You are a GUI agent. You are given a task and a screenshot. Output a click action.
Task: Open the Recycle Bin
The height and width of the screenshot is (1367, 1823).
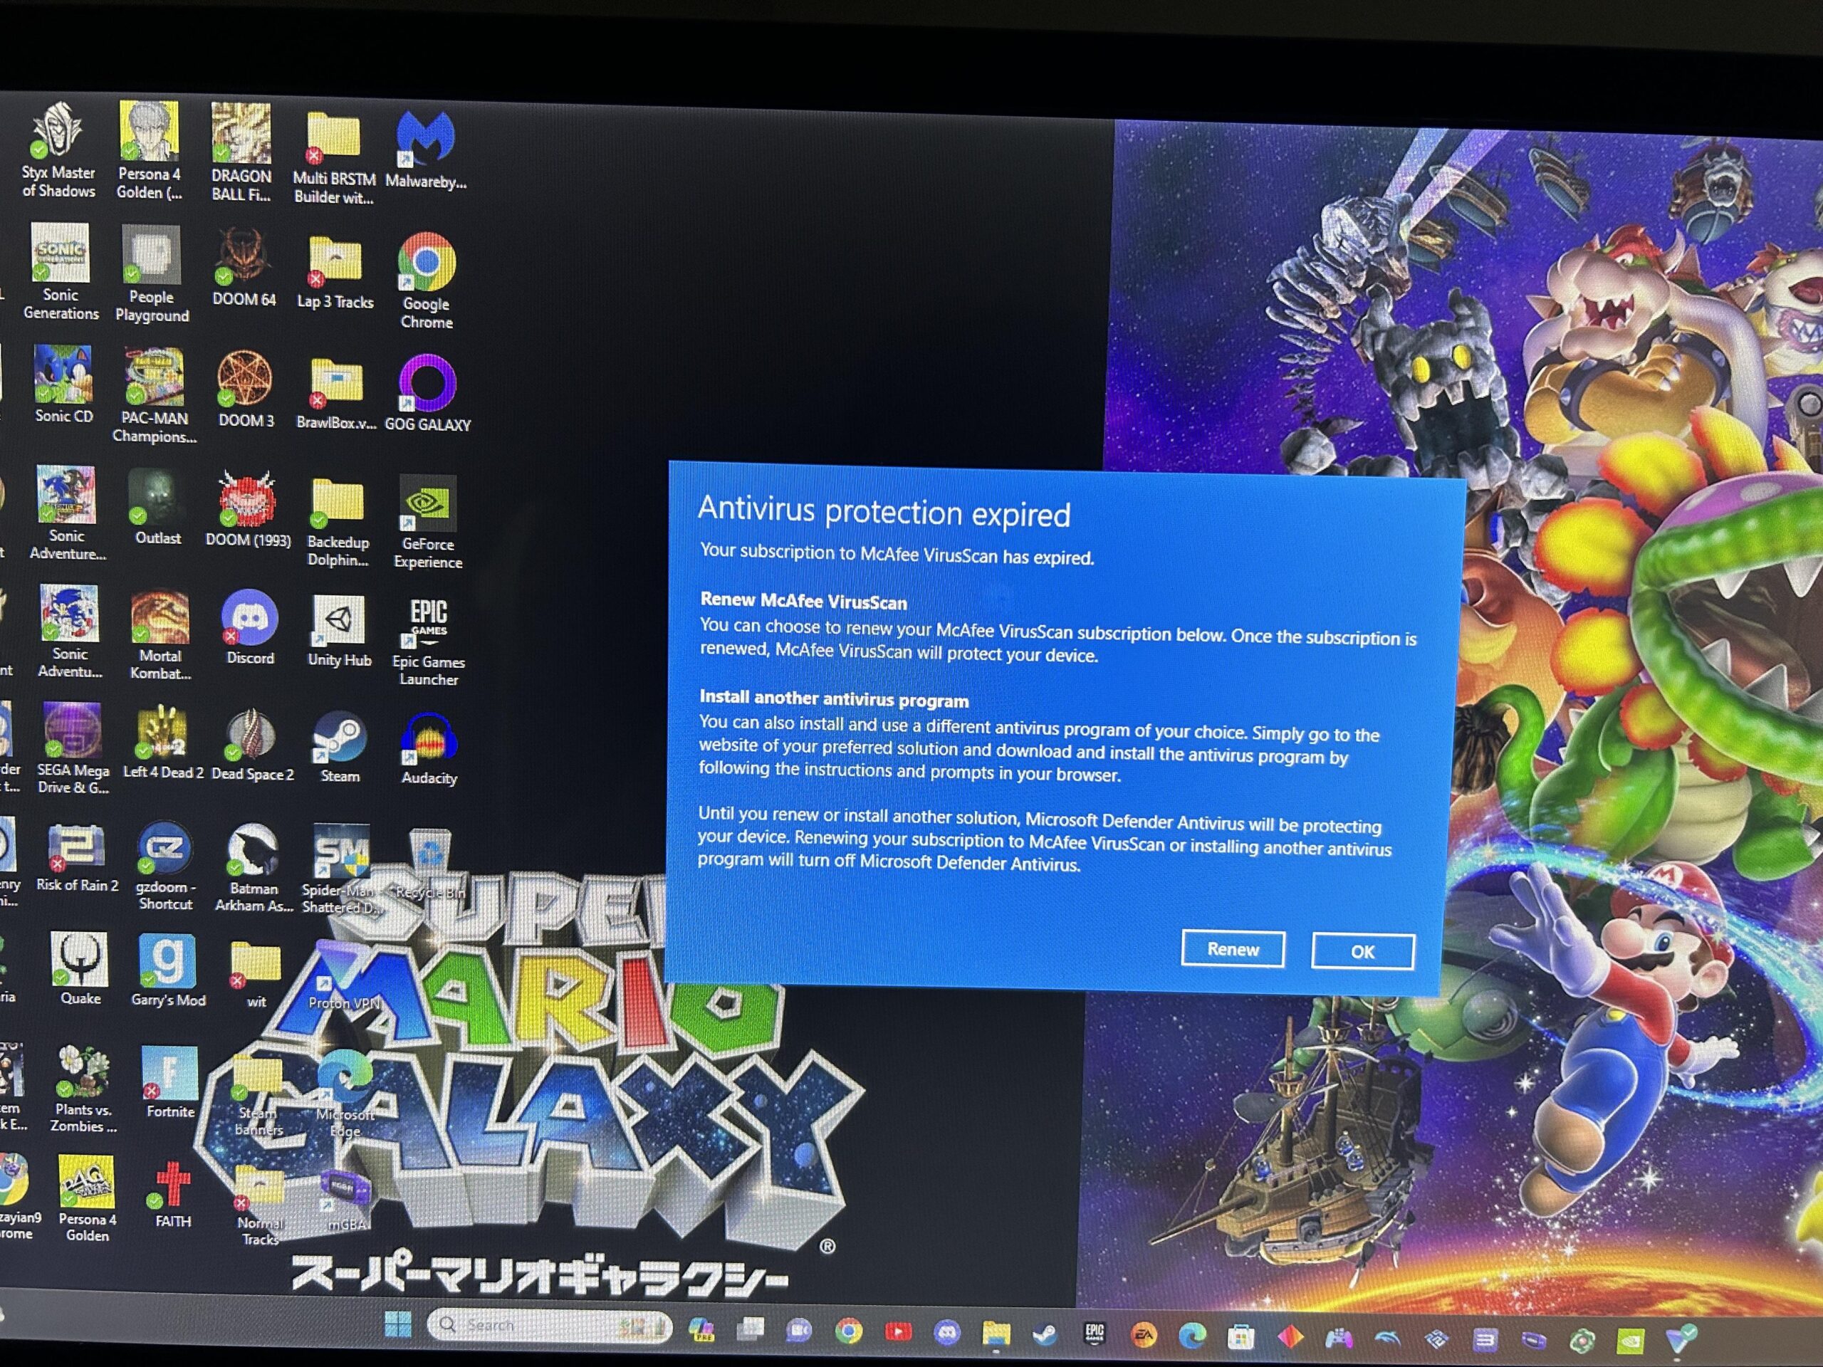point(429,864)
